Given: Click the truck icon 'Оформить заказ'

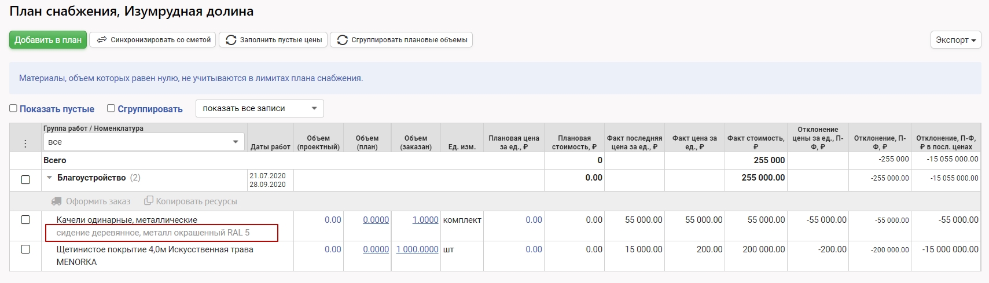Looking at the screenshot, I should (x=56, y=201).
